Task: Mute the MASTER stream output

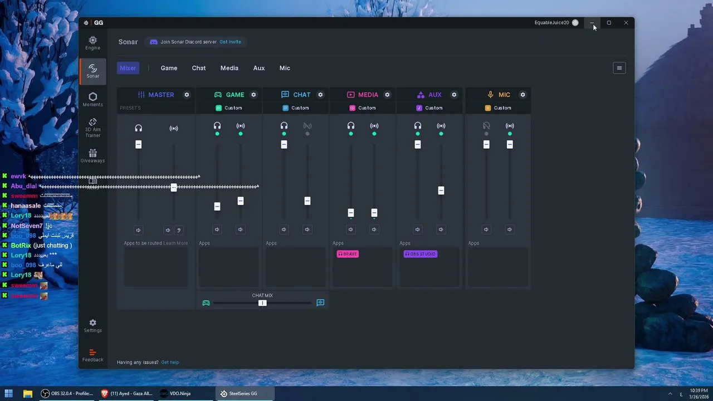Action: click(168, 230)
